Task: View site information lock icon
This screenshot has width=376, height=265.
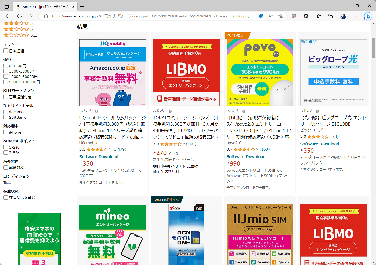Action: (x=46, y=16)
